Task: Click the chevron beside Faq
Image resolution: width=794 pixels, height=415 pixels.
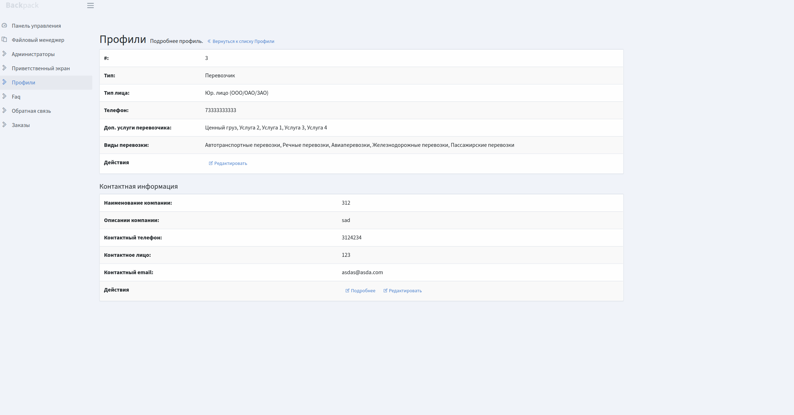Action: coord(4,96)
